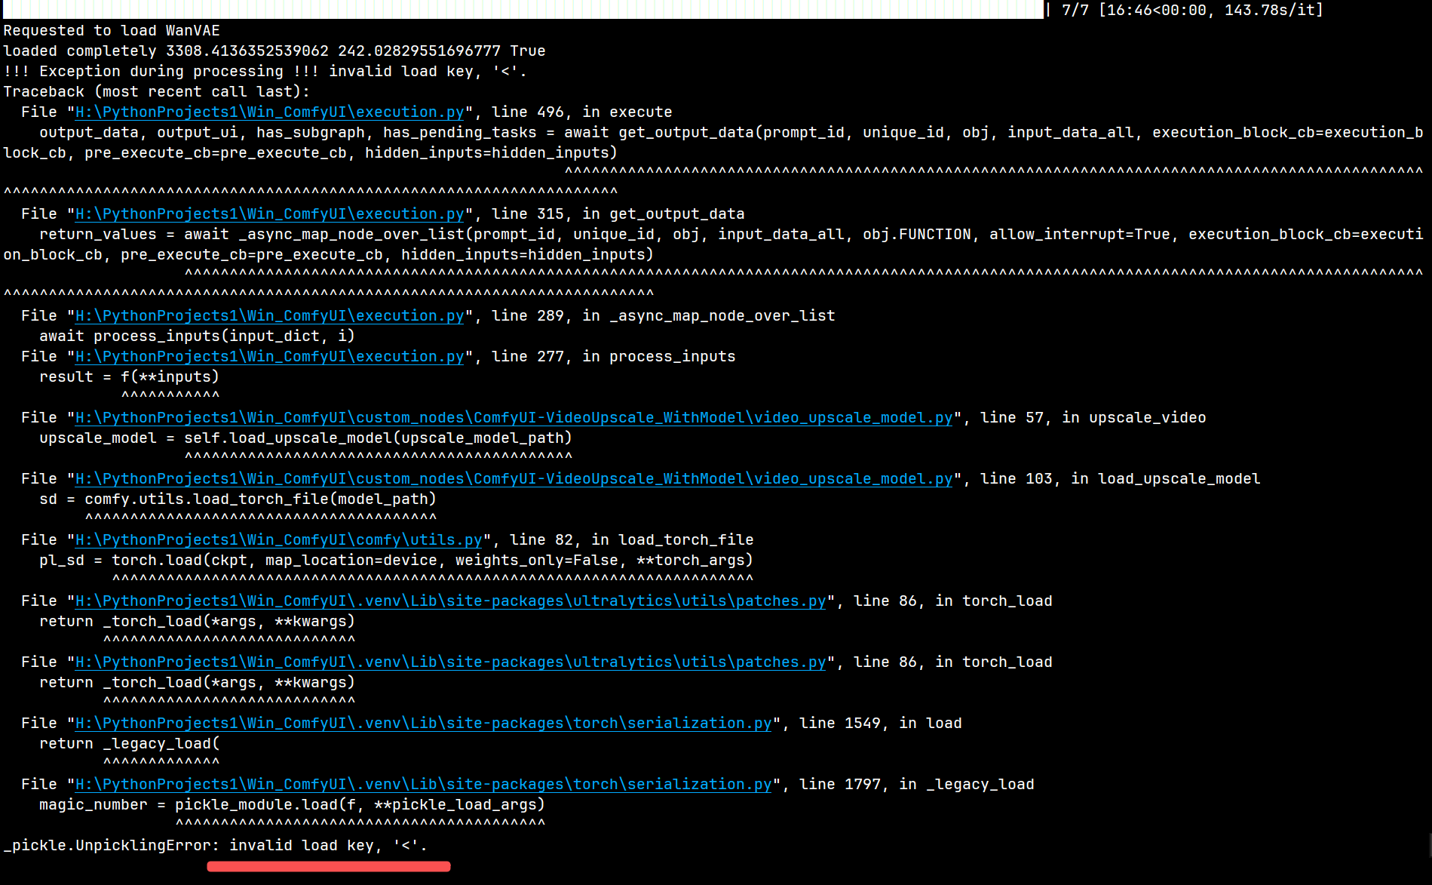Open execution.py link in process_inputs frame
The height and width of the screenshot is (885, 1432).
pos(268,356)
